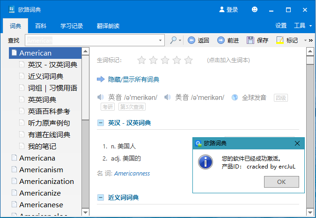Select 有道在线词典 in the sidebar
Image resolution: width=316 pixels, height=218 pixels.
point(49,134)
